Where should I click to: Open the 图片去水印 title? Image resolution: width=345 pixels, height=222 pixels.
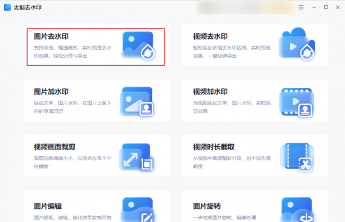[51, 36]
